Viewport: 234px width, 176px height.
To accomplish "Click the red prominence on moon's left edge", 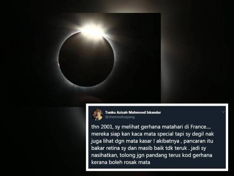I will tap(58, 65).
